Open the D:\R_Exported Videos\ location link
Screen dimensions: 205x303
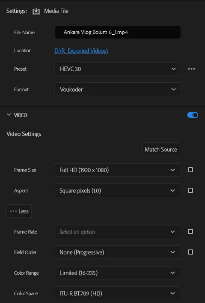[x=81, y=51]
